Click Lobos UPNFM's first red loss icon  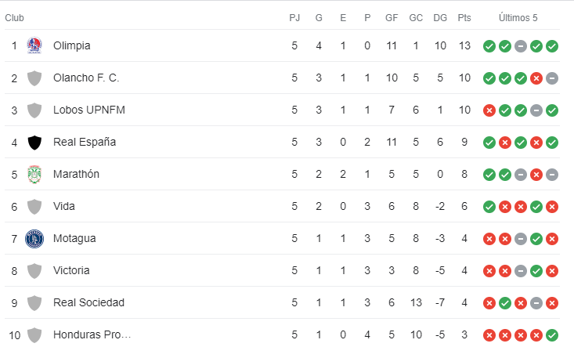489,110
